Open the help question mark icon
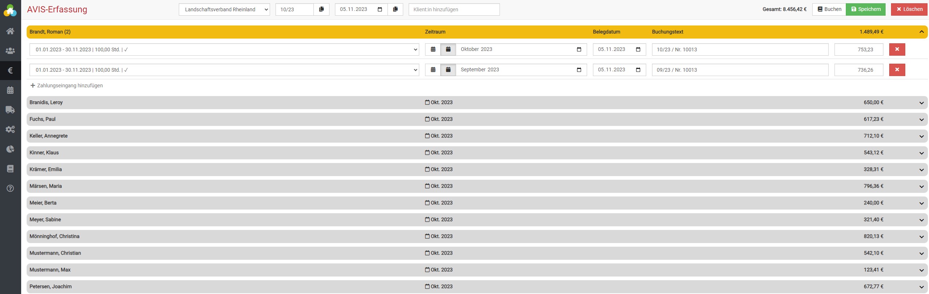This screenshot has width=929, height=294. [x=10, y=188]
